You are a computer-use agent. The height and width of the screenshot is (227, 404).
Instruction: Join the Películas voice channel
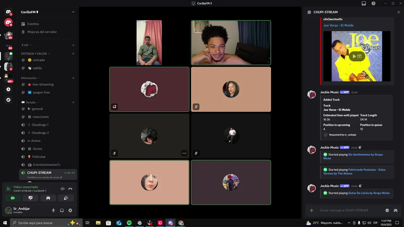(48, 157)
